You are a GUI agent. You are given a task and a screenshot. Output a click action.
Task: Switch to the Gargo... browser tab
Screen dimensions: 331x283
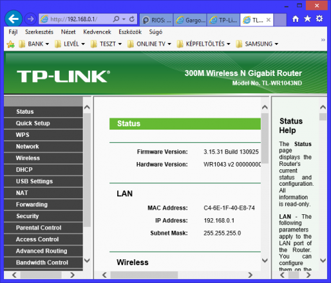(190, 20)
